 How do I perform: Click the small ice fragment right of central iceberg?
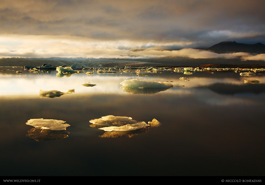184,79
